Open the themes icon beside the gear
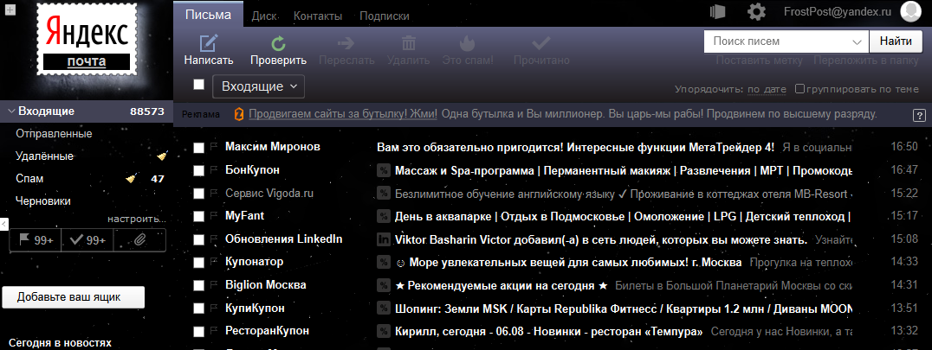The image size is (932, 350). pos(716,12)
